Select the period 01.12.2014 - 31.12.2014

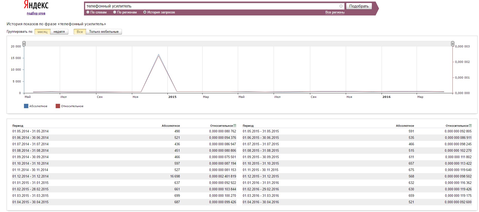point(30,176)
